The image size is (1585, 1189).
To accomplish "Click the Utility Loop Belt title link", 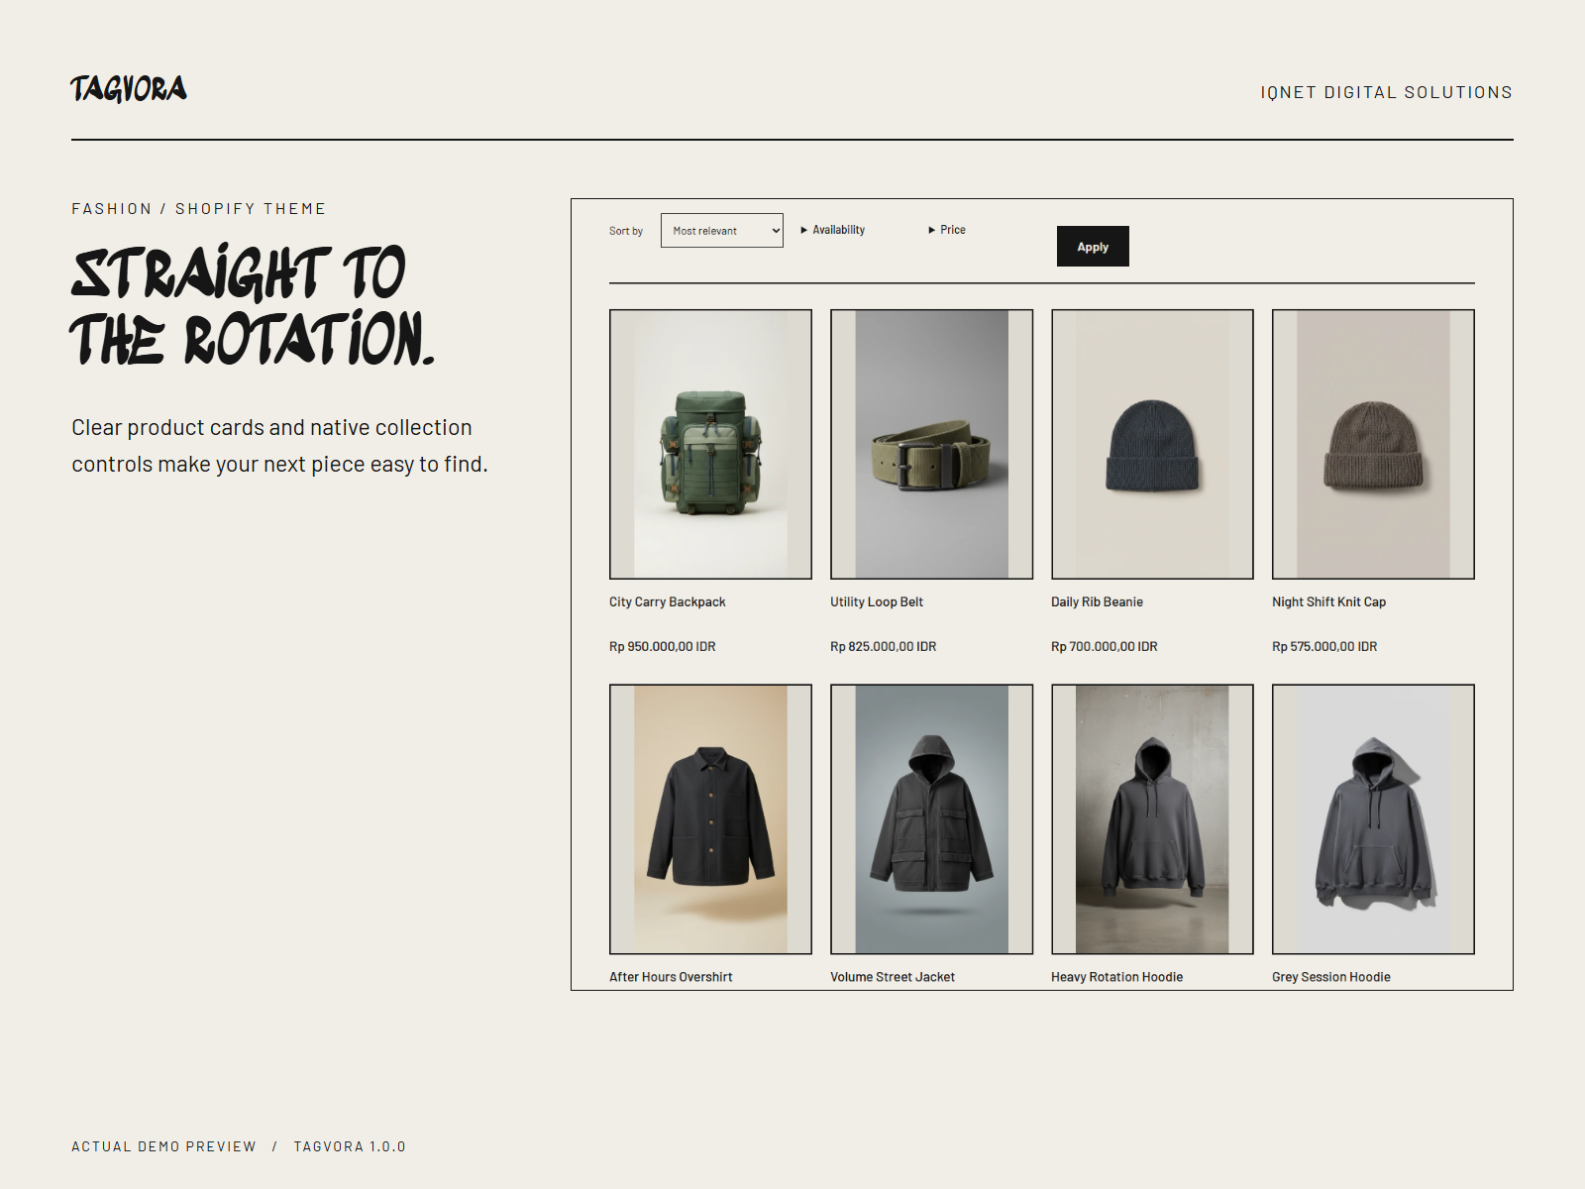I will pos(877,601).
